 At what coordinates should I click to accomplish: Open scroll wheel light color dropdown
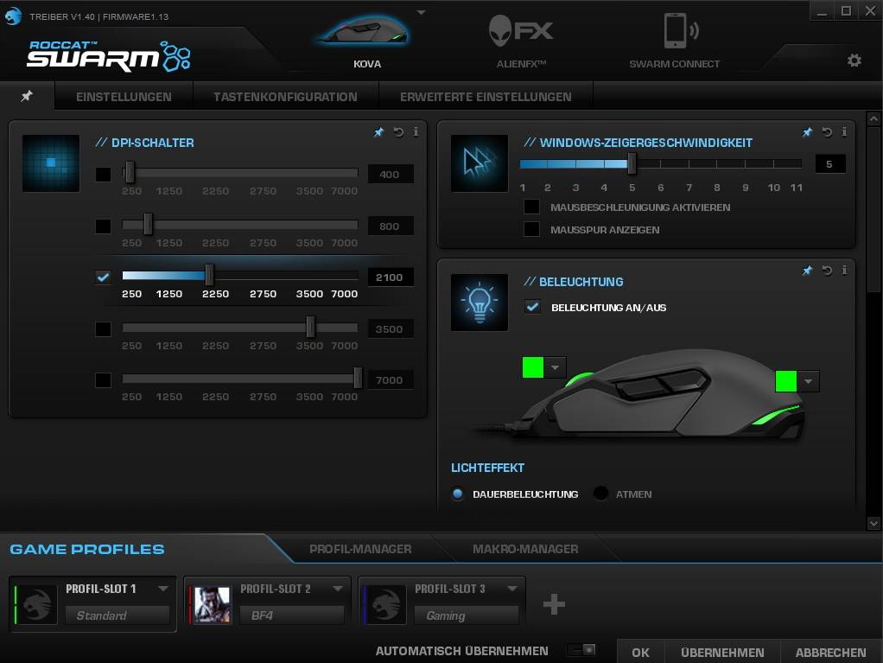[556, 368]
